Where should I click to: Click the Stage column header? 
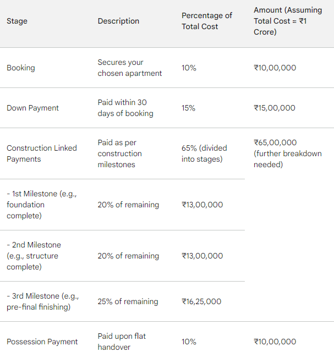click(17, 21)
